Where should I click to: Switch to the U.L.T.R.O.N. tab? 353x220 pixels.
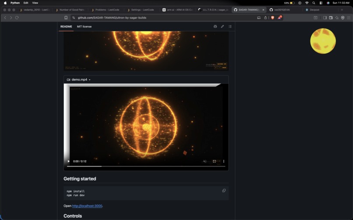[x=213, y=10]
